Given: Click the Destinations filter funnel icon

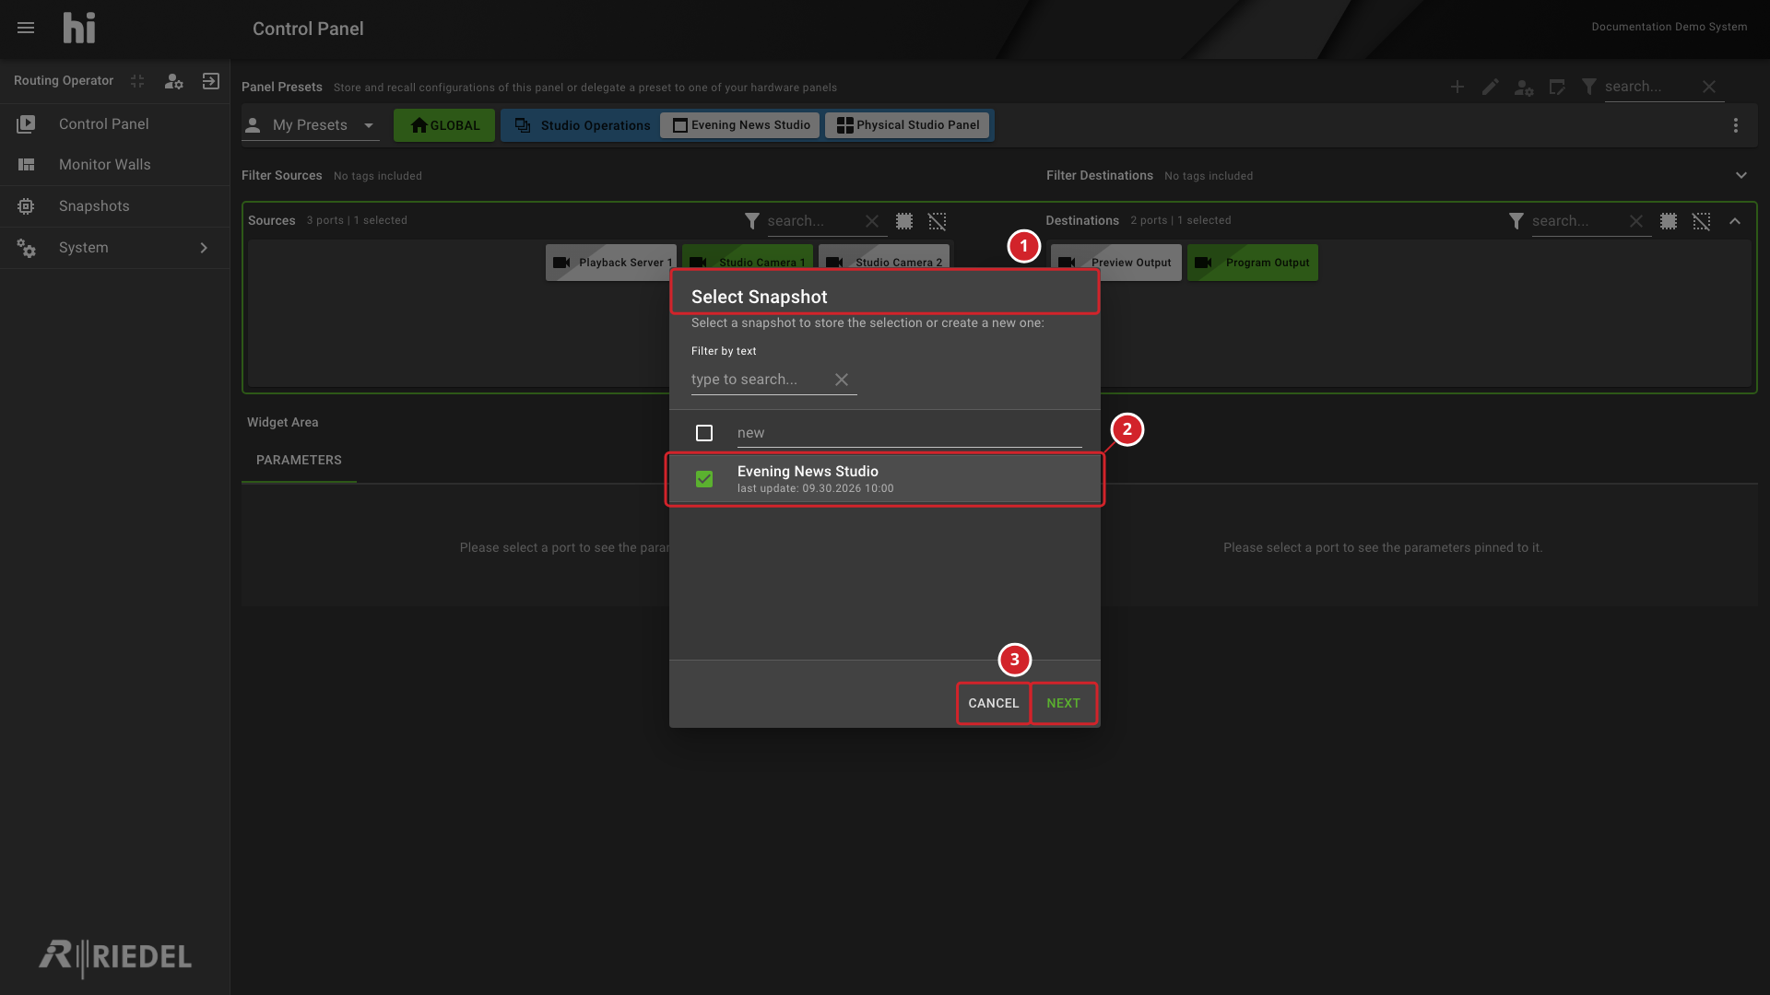Looking at the screenshot, I should click(1516, 221).
